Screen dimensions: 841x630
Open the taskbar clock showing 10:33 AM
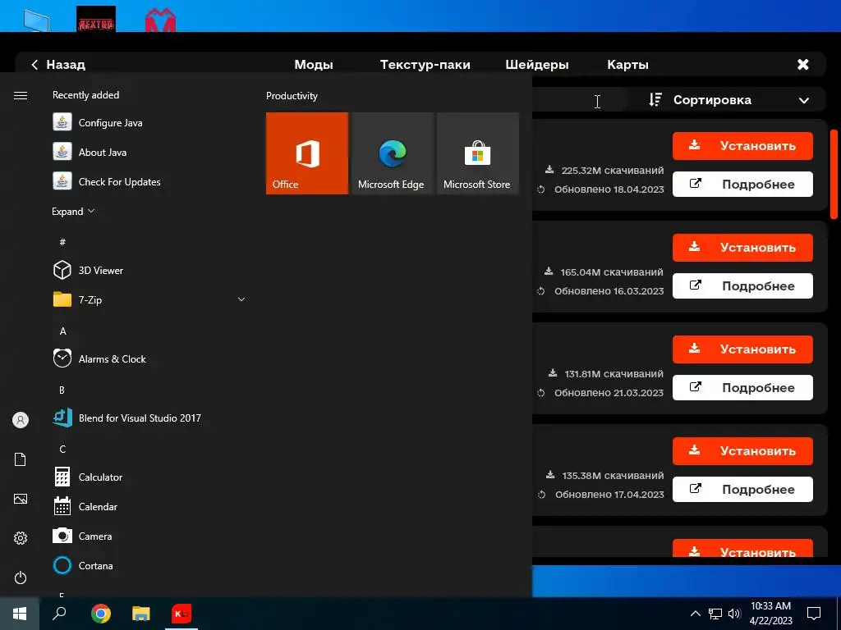(770, 614)
